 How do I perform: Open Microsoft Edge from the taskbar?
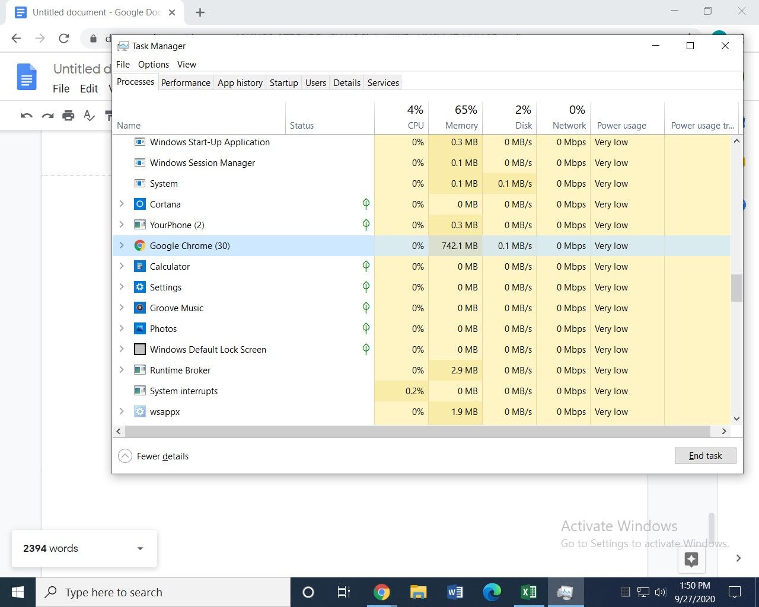pyautogui.click(x=492, y=592)
